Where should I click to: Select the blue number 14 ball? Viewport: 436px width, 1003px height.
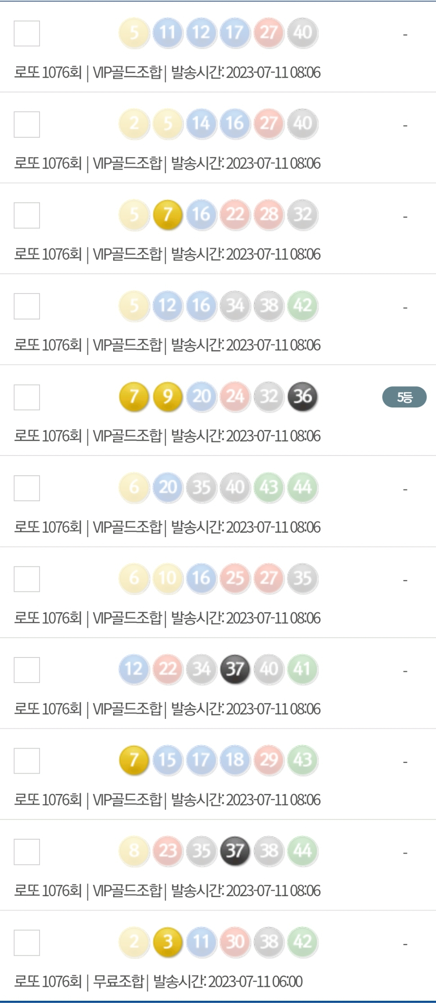tap(201, 123)
